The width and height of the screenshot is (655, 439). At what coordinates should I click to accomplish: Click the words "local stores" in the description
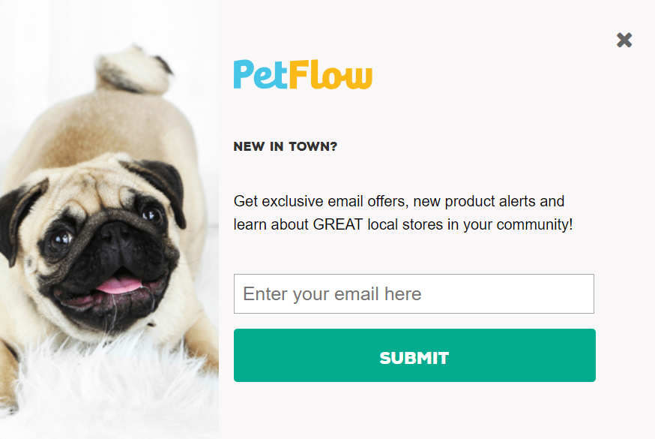(x=405, y=224)
